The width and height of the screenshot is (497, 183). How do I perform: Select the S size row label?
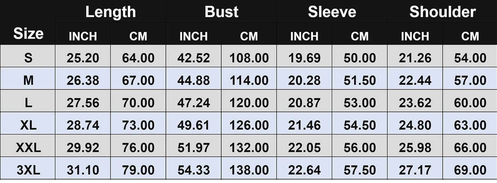(x=28, y=58)
